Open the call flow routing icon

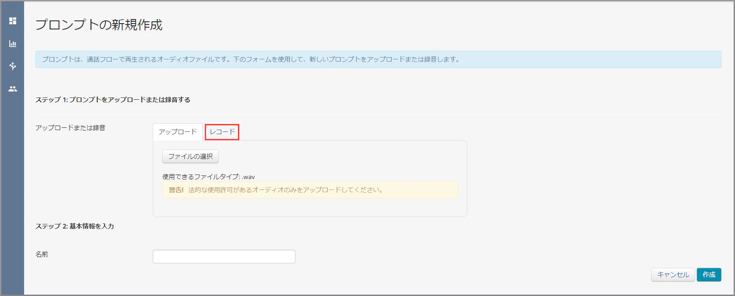pyautogui.click(x=13, y=66)
